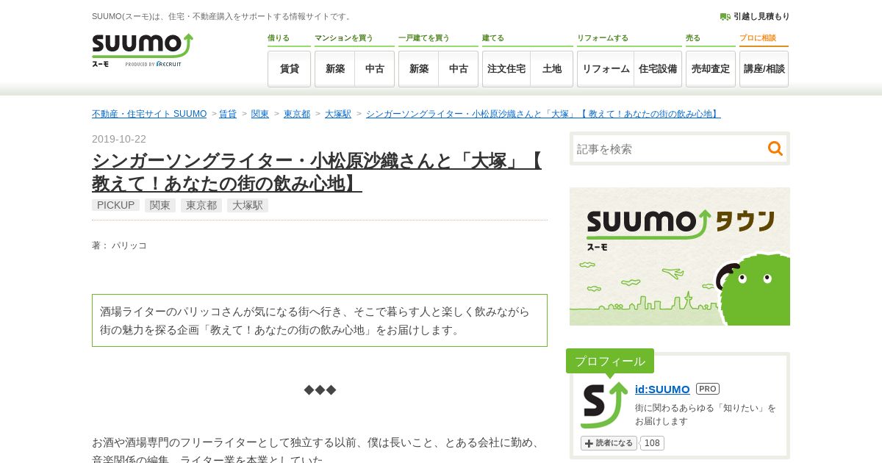Viewport: 882px width, 463px height.
Task: Open the 引越し見積もり link
Action: click(x=761, y=16)
